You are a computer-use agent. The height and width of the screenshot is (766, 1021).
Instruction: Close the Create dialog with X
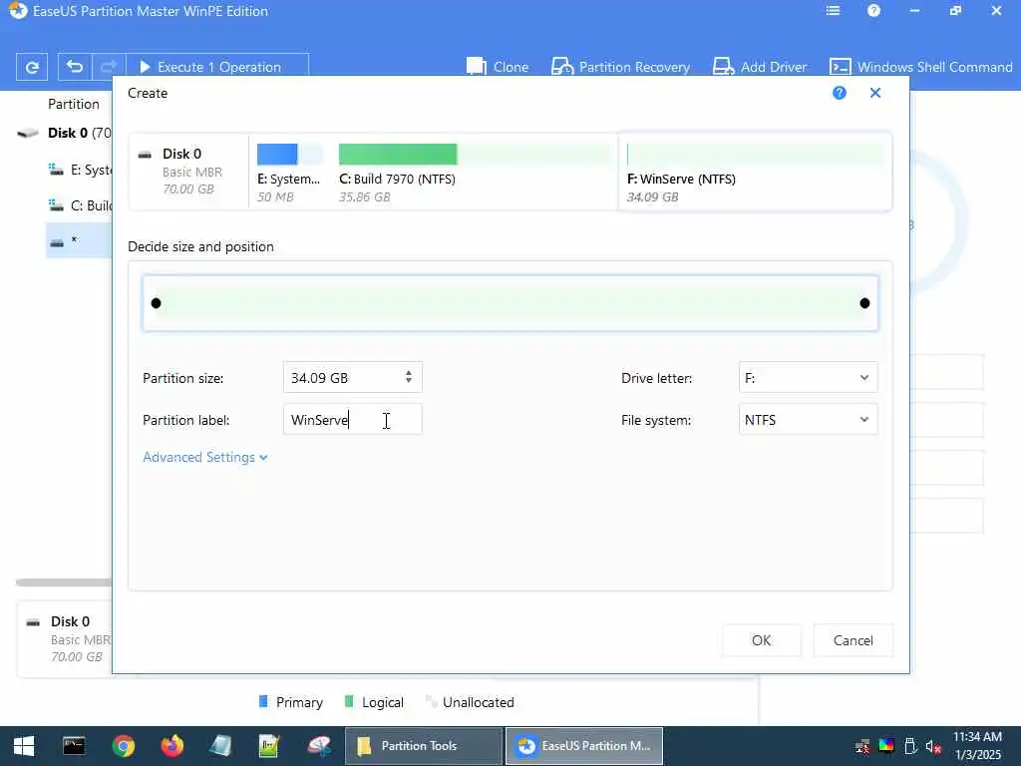(875, 93)
